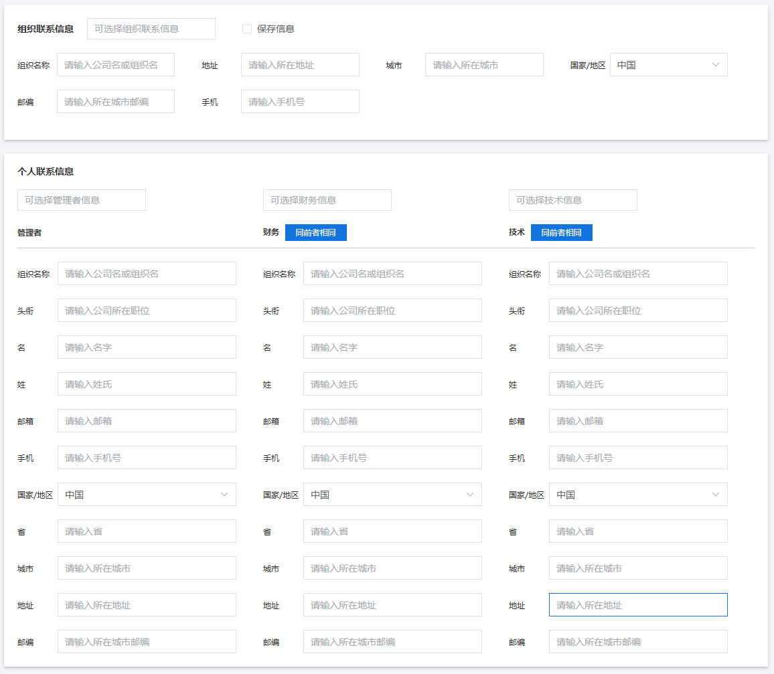Screen dimensions: 774x674
Task: Click 管理者 手机 input field
Action: click(147, 457)
